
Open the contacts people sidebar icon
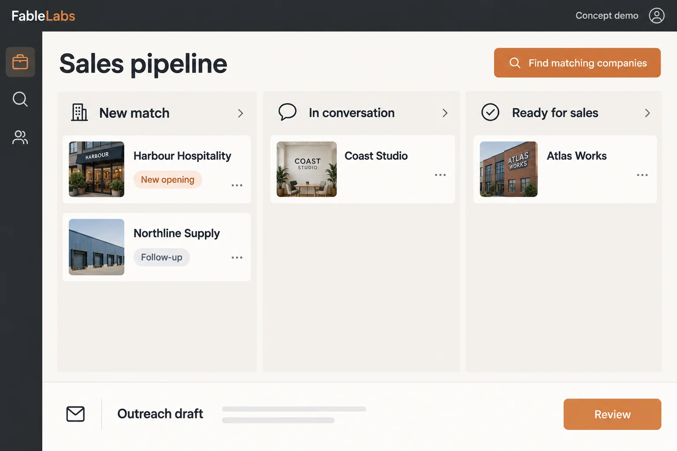pos(20,137)
